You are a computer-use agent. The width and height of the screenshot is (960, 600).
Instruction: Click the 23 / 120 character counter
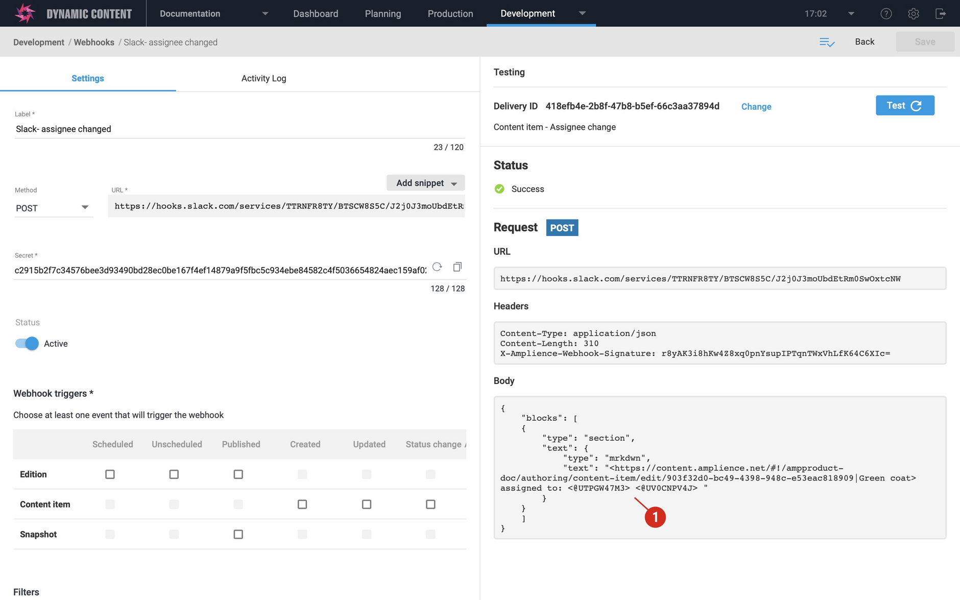[x=449, y=147]
